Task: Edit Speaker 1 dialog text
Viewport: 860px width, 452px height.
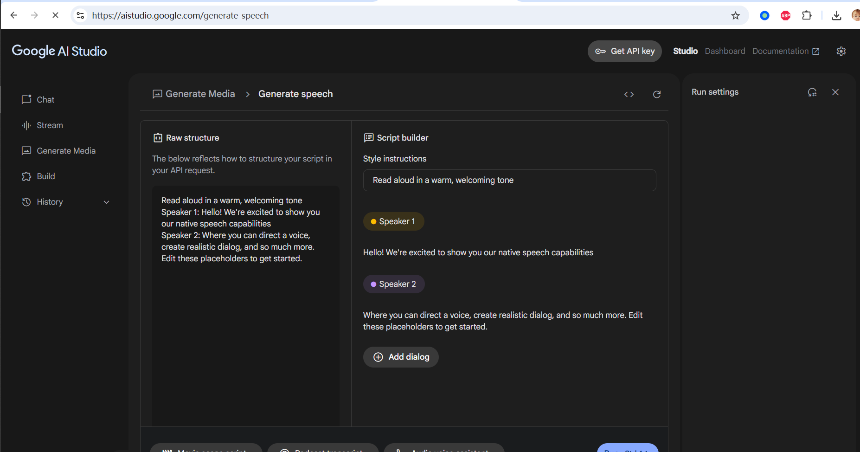Action: (x=478, y=252)
